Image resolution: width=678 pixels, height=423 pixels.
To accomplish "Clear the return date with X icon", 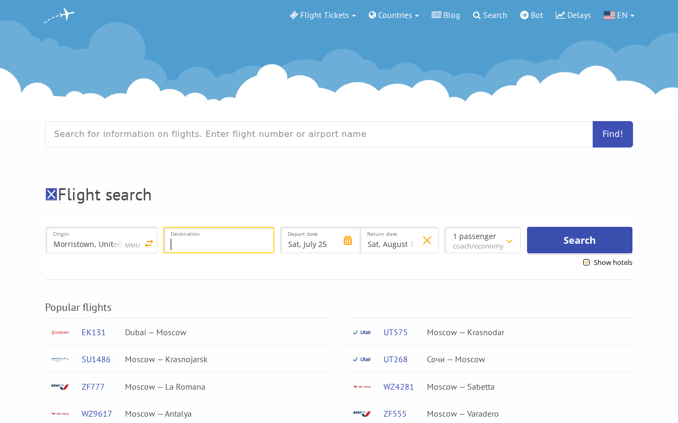I will coord(427,240).
